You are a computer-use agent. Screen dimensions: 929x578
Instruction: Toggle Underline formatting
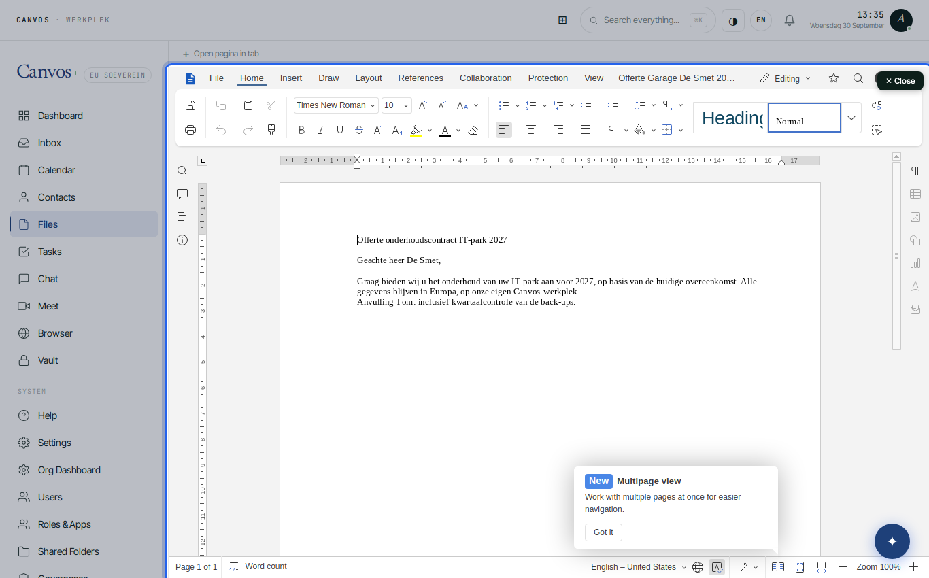click(x=340, y=130)
